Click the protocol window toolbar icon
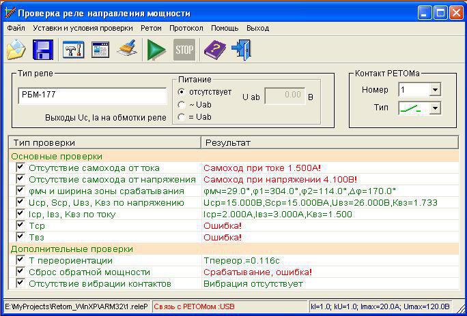 100,50
